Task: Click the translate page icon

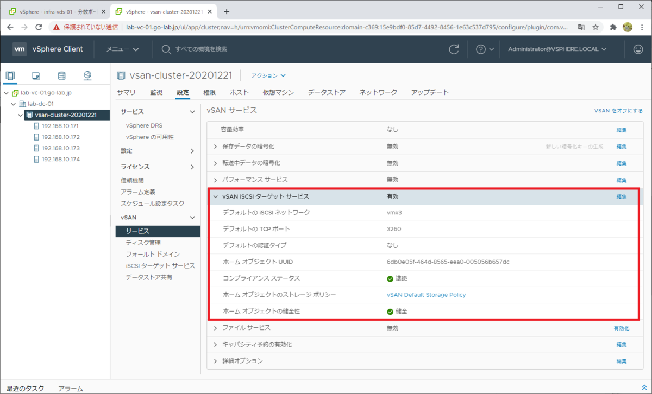Action: pyautogui.click(x=581, y=27)
